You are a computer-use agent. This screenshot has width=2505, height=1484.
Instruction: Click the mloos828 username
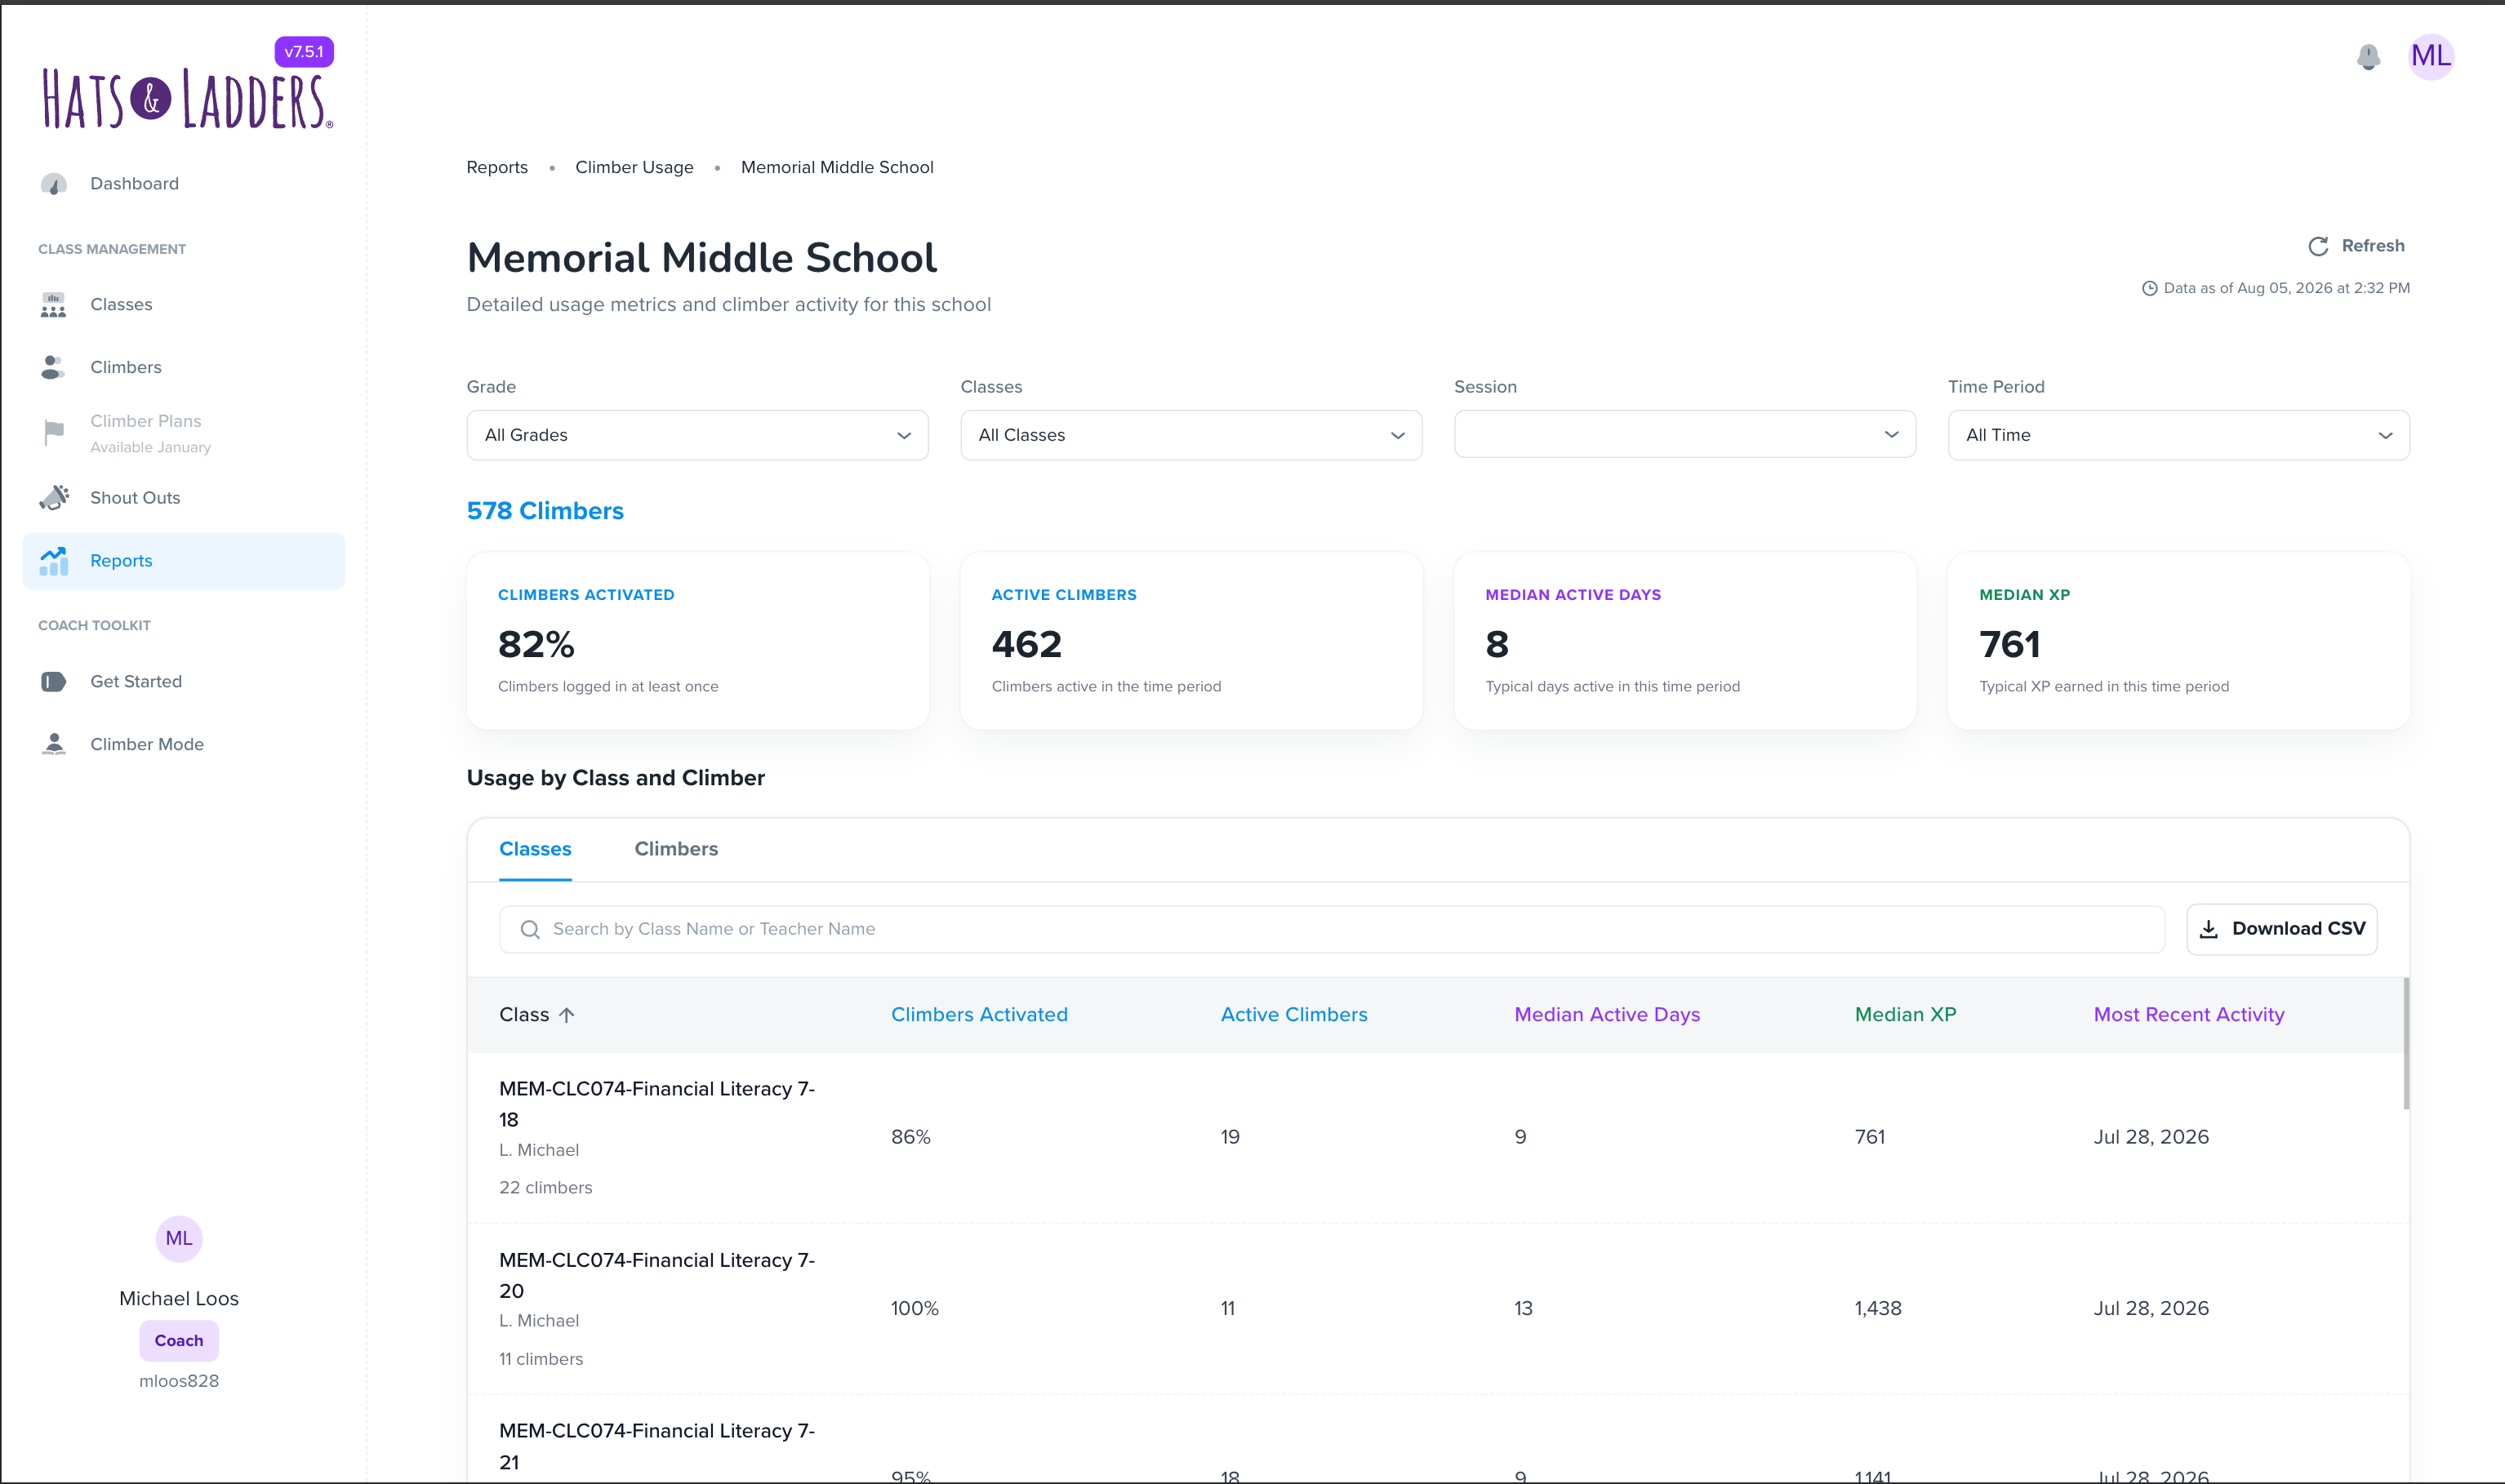[x=179, y=1381]
